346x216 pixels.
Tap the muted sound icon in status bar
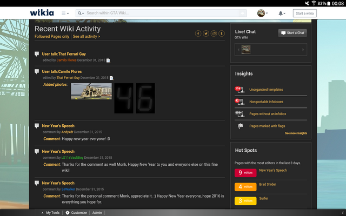(307, 3)
